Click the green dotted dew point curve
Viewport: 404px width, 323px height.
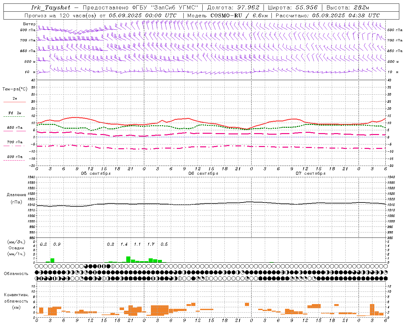pos(211,126)
